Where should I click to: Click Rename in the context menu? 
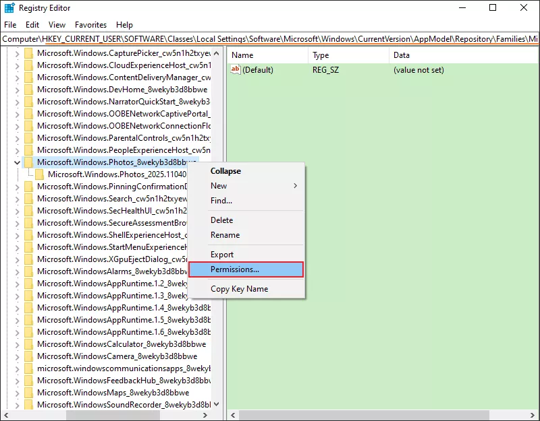pyautogui.click(x=246, y=235)
